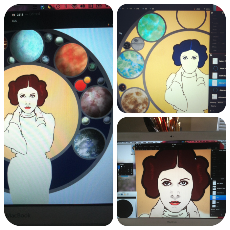Toggle the Fill checkbox in the Shape Settings panel
Image resolution: width=230 pixels, height=230 pixels.
tap(212, 152)
